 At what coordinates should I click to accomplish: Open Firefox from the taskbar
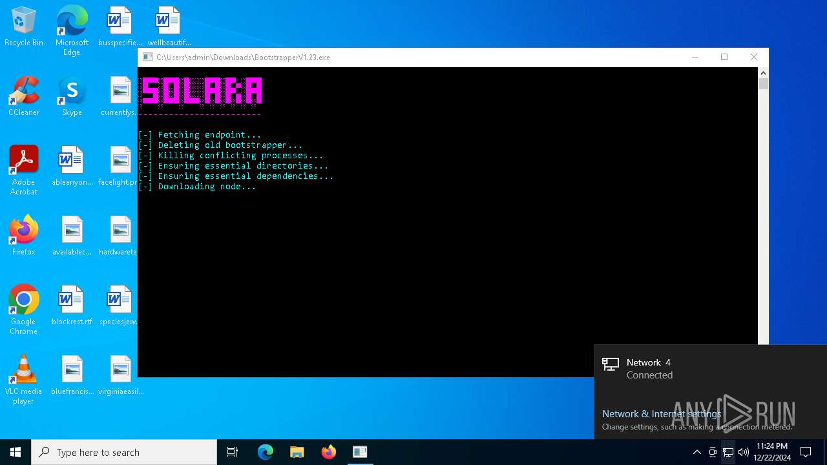[329, 452]
